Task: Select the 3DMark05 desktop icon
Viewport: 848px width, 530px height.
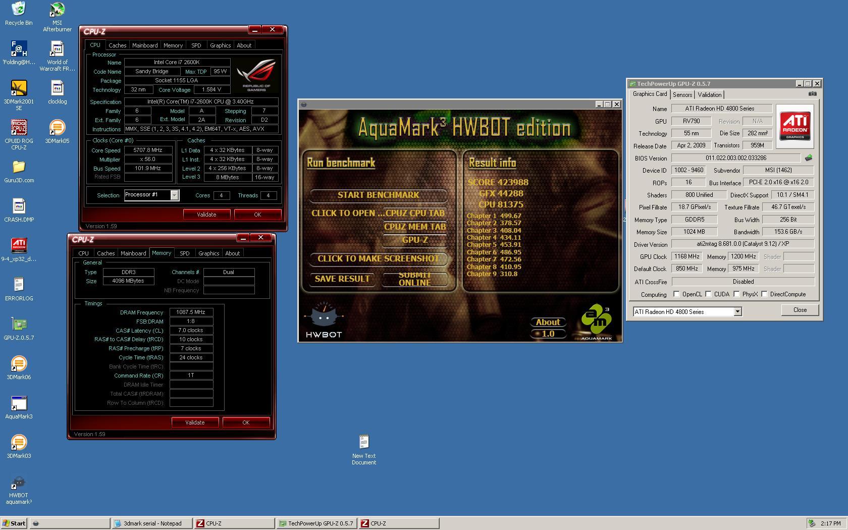Action: [57, 132]
